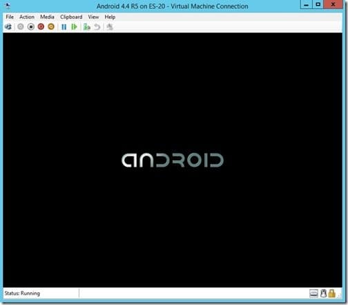Click the Ctrl+Alt+Delete toolbar icon
Image resolution: width=348 pixels, height=305 pixels.
tap(8, 27)
